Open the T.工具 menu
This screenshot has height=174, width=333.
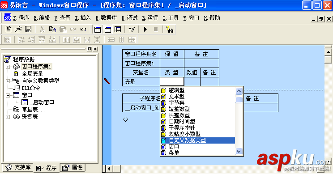coord(171,18)
